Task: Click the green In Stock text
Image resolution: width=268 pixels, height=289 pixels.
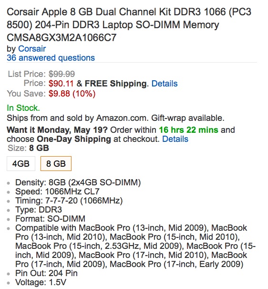Action: [x=23, y=108]
